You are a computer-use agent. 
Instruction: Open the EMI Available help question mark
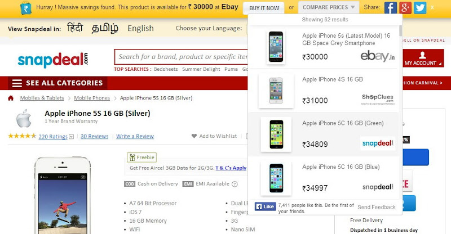tap(235, 184)
